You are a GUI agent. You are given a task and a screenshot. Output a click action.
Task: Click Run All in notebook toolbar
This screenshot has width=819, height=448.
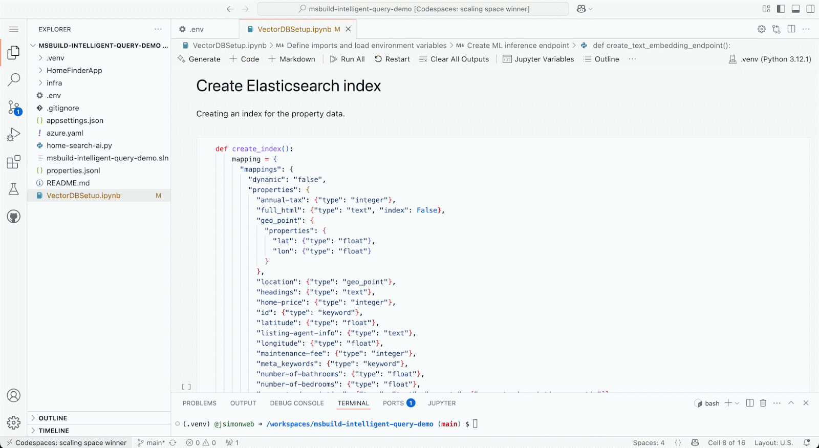[x=347, y=59]
